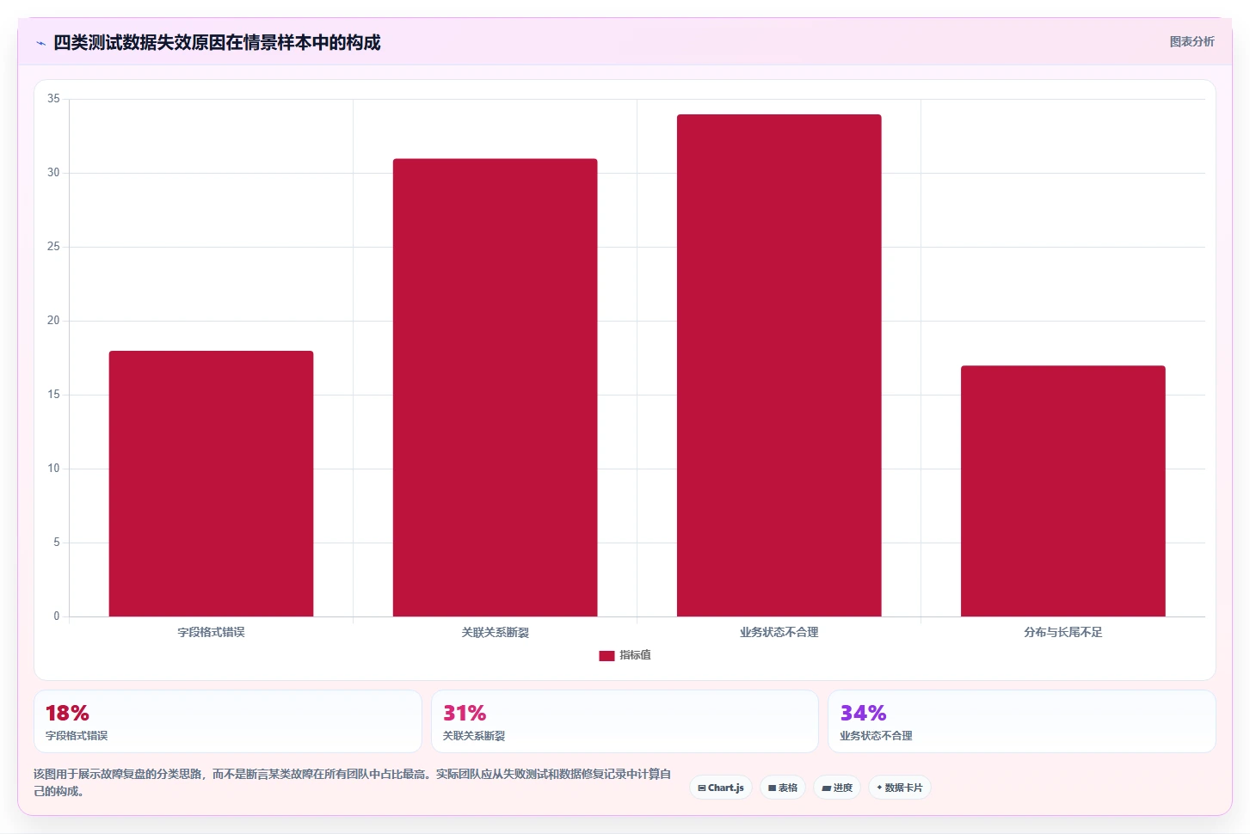Viewport: 1250px width, 834px height.
Task: Click the y-axis tick label 25
Action: (53, 247)
